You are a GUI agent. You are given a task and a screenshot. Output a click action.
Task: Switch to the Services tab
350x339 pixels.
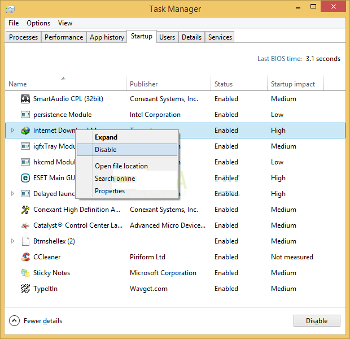click(x=220, y=37)
